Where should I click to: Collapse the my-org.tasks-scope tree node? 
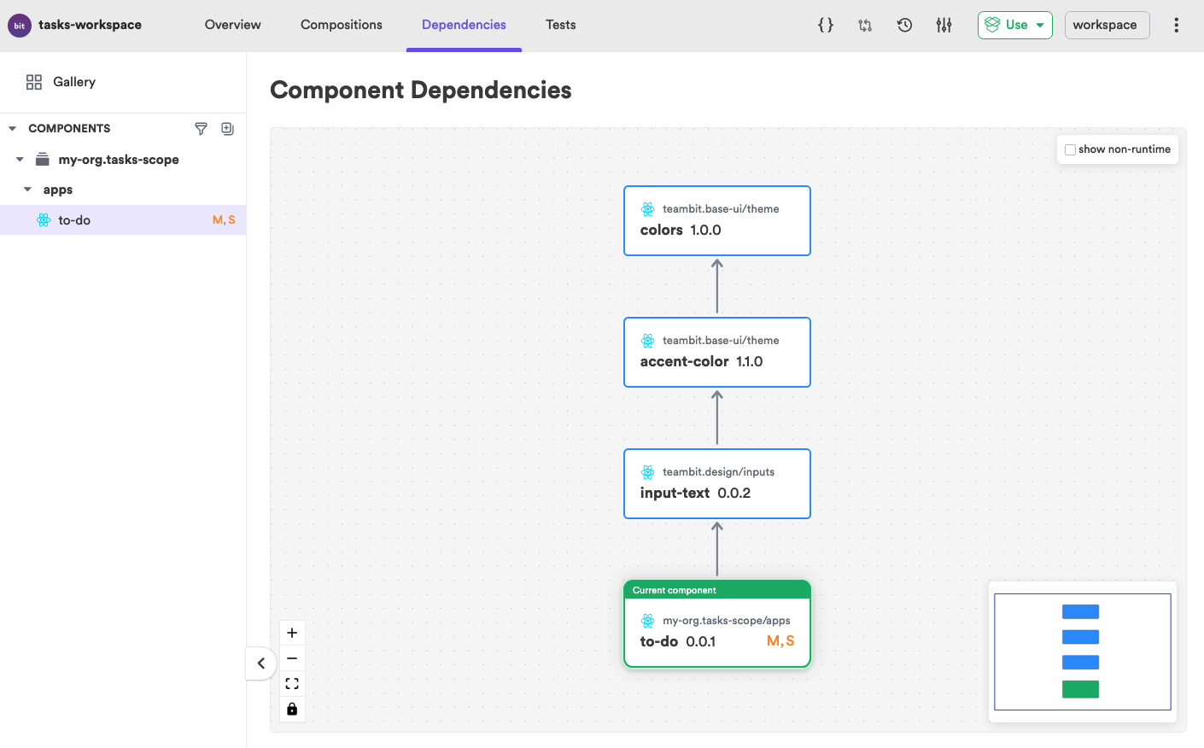pyautogui.click(x=20, y=160)
